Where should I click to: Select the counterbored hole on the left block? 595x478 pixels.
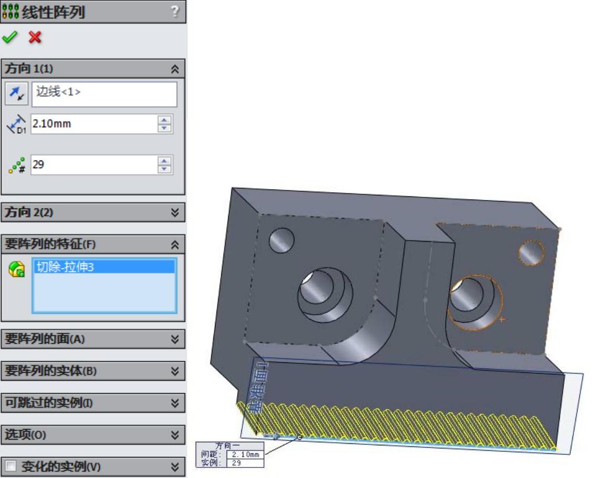(x=325, y=295)
